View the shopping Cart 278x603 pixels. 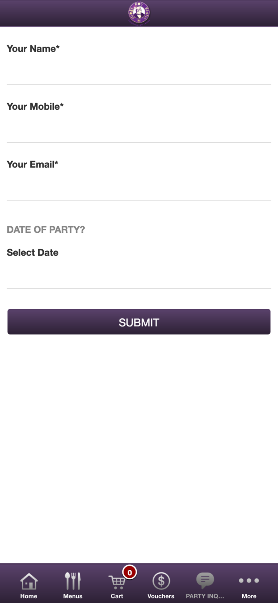coord(117,580)
